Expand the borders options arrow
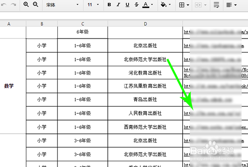This screenshot has width=248, height=167. click(x=188, y=5)
